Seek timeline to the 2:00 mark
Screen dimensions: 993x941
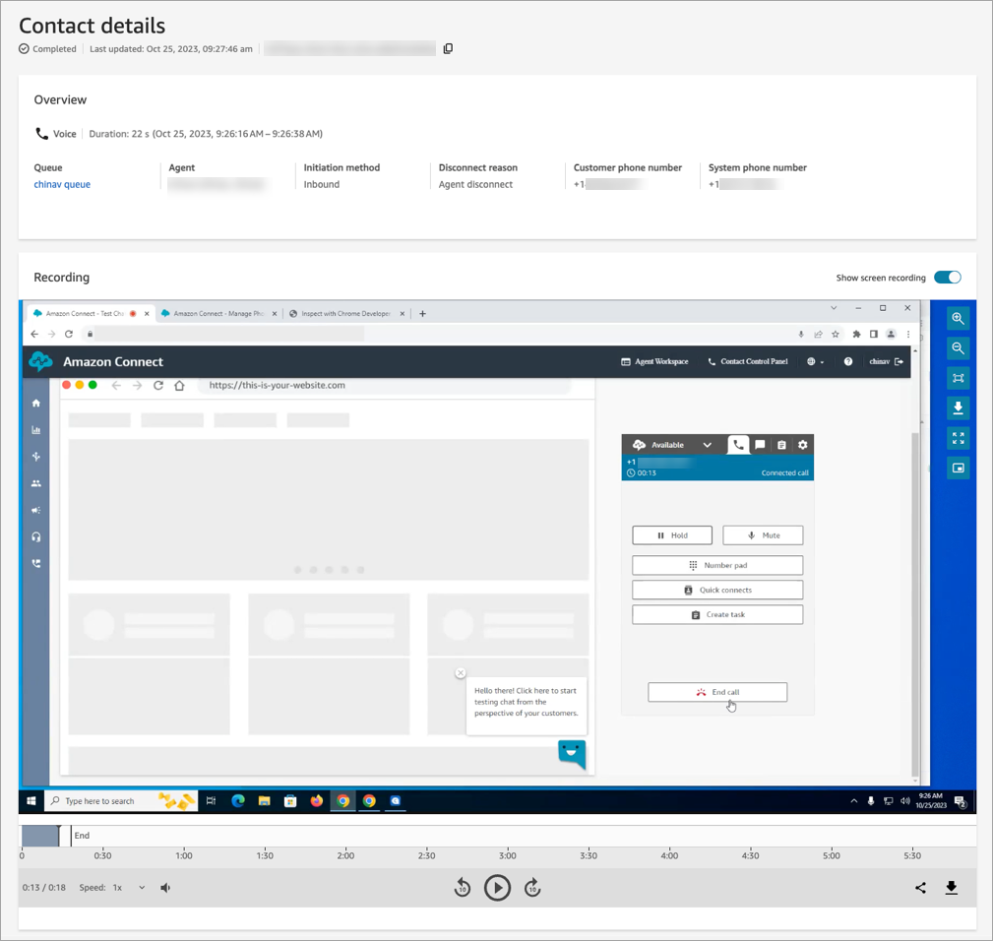coord(345,837)
